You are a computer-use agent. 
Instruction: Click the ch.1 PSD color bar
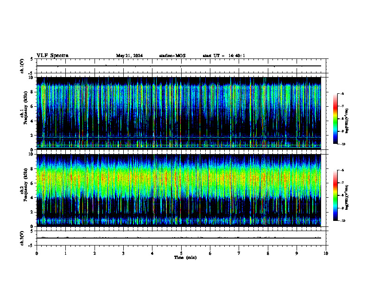click(335, 119)
